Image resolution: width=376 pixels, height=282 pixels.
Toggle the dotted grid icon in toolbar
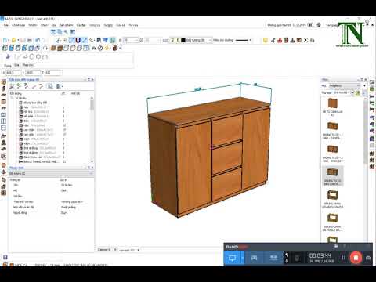(65, 40)
